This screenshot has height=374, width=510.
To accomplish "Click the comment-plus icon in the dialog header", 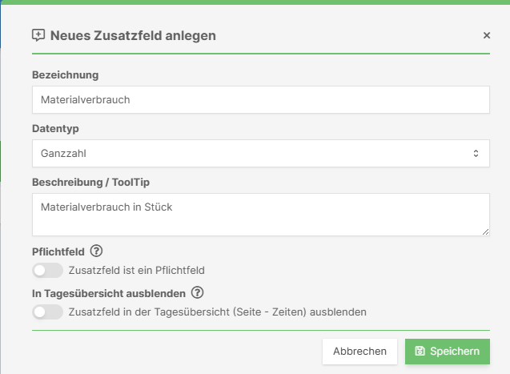I will pos(38,35).
